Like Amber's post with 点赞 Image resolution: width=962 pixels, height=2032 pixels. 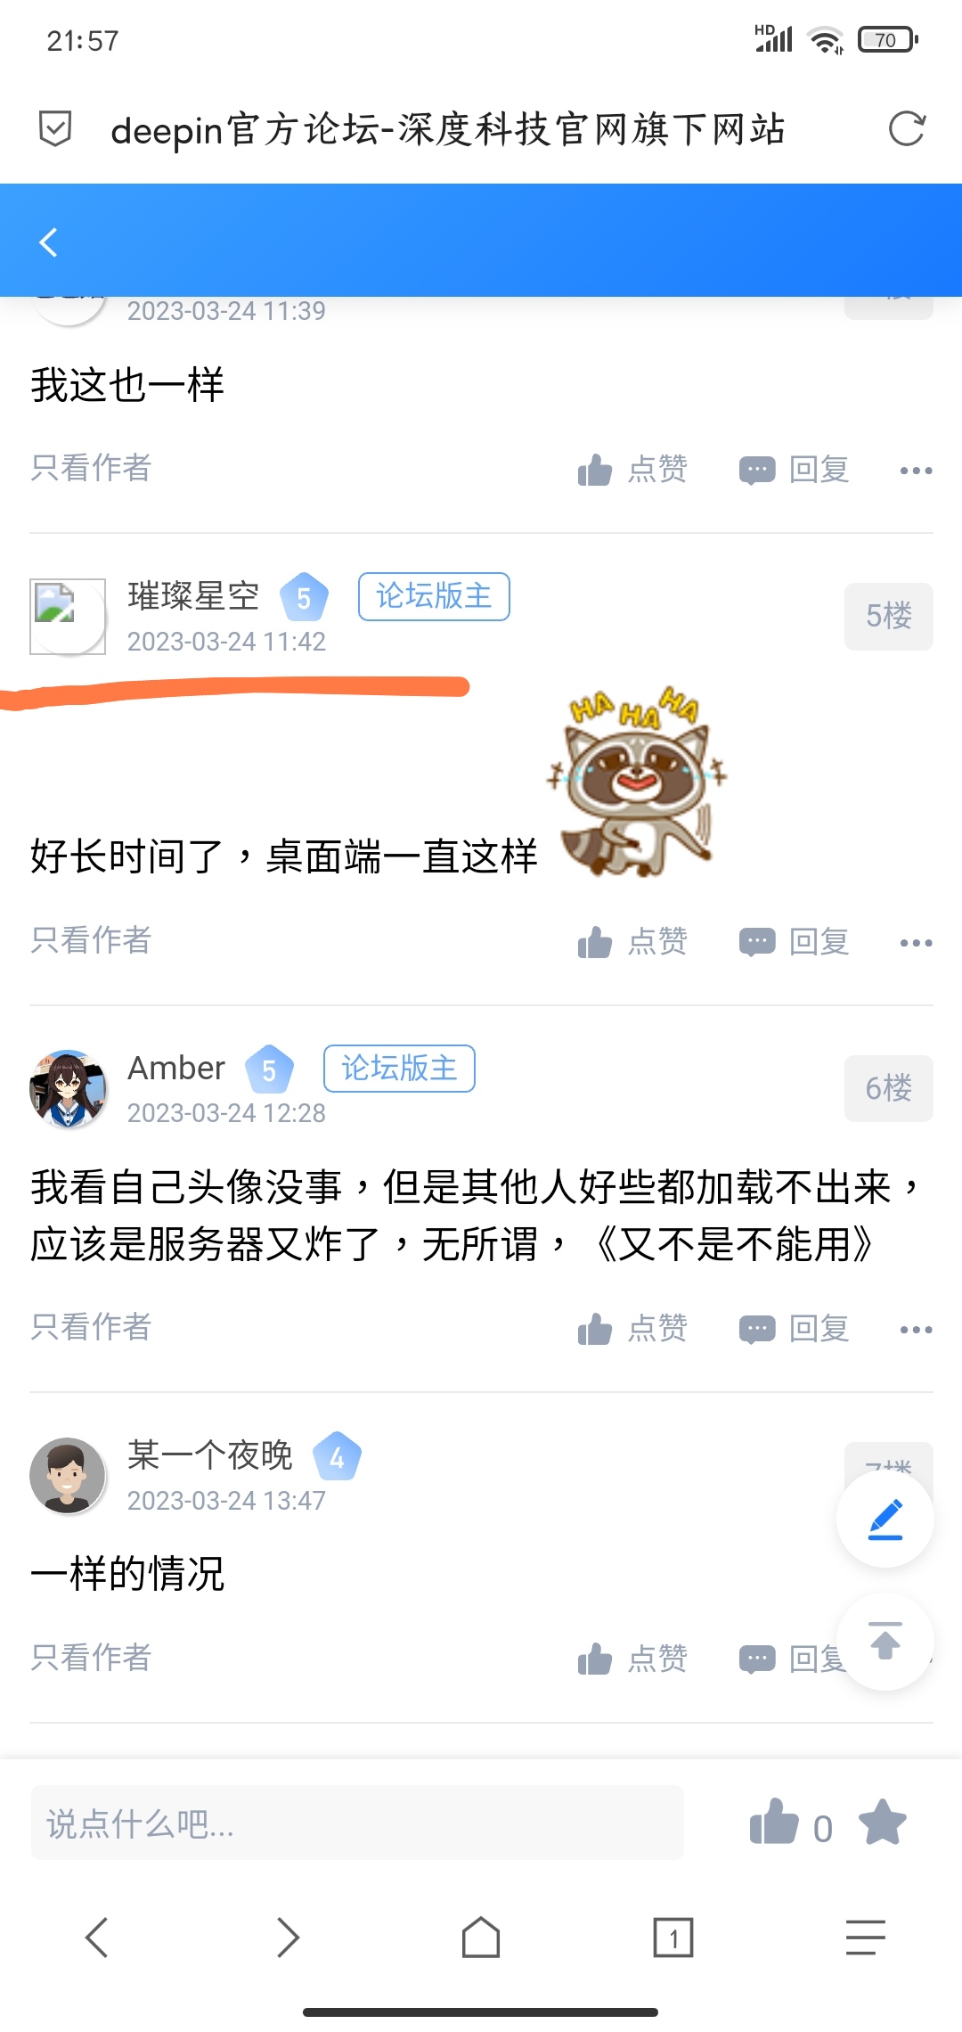tap(632, 1329)
